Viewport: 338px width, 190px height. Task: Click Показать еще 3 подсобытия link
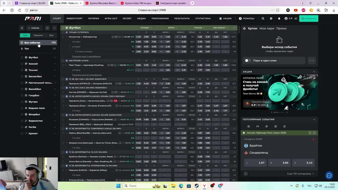pos(86,56)
